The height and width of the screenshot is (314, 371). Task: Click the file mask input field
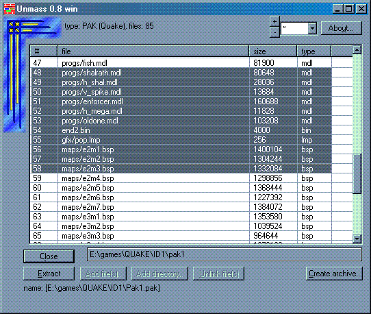click(x=294, y=28)
